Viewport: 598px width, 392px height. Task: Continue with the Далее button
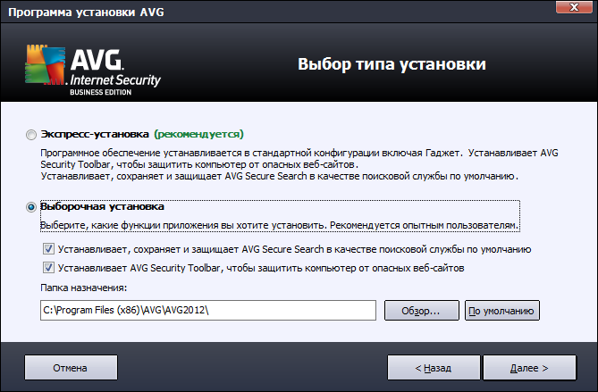529,368
